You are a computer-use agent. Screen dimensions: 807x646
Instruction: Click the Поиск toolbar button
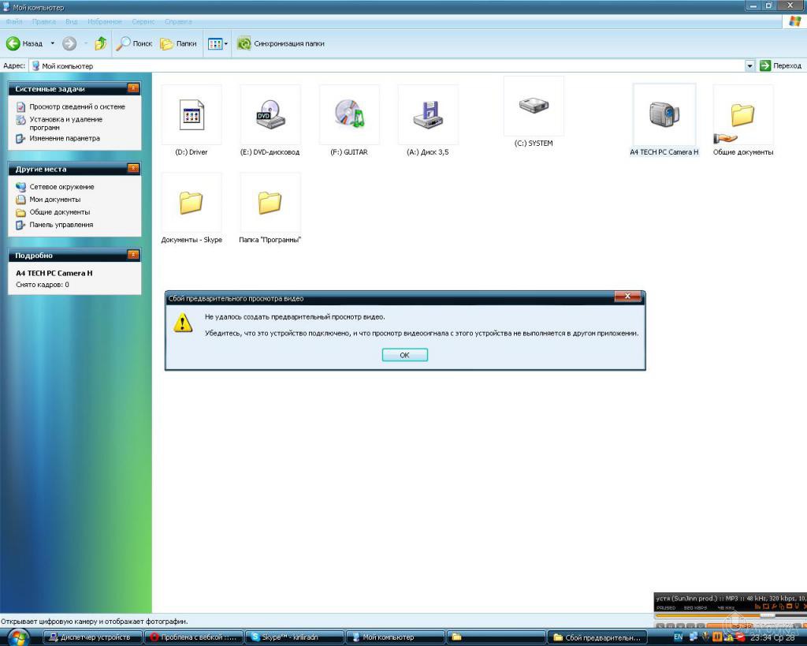(135, 43)
